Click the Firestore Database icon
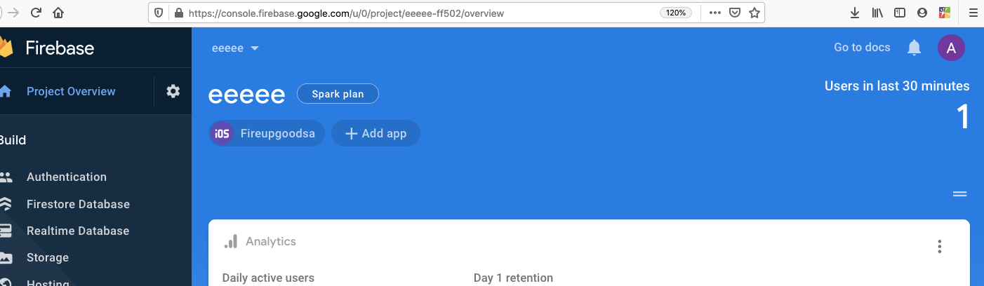This screenshot has width=984, height=286. pyautogui.click(x=6, y=204)
